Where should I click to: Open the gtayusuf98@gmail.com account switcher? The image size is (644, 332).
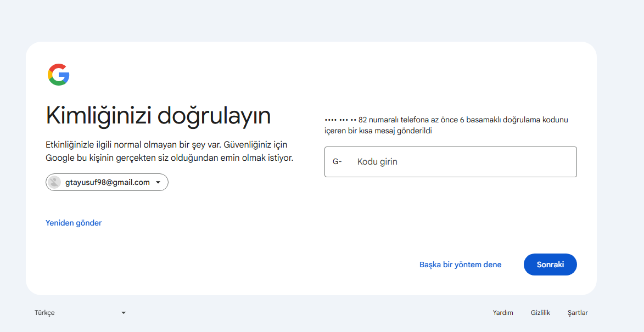coord(107,182)
